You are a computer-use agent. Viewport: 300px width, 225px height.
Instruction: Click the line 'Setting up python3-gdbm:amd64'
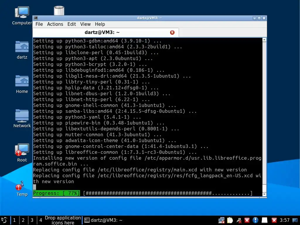point(97,41)
